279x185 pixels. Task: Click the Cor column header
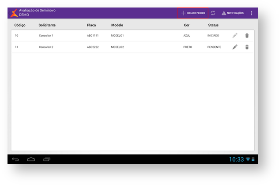[187, 25]
